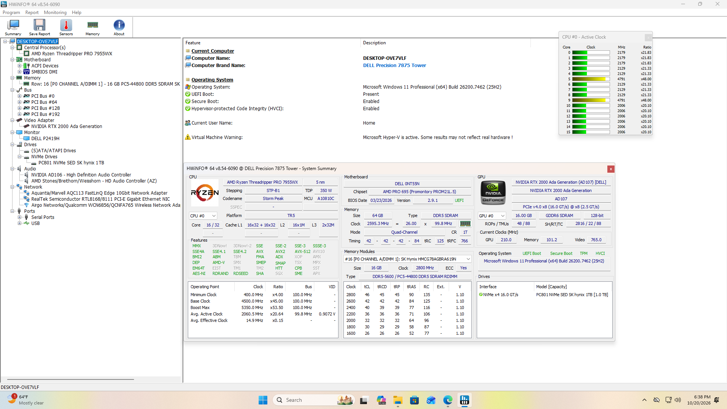Click the Save Report disk icon
Viewport: 727px width, 409px height.
[39, 27]
